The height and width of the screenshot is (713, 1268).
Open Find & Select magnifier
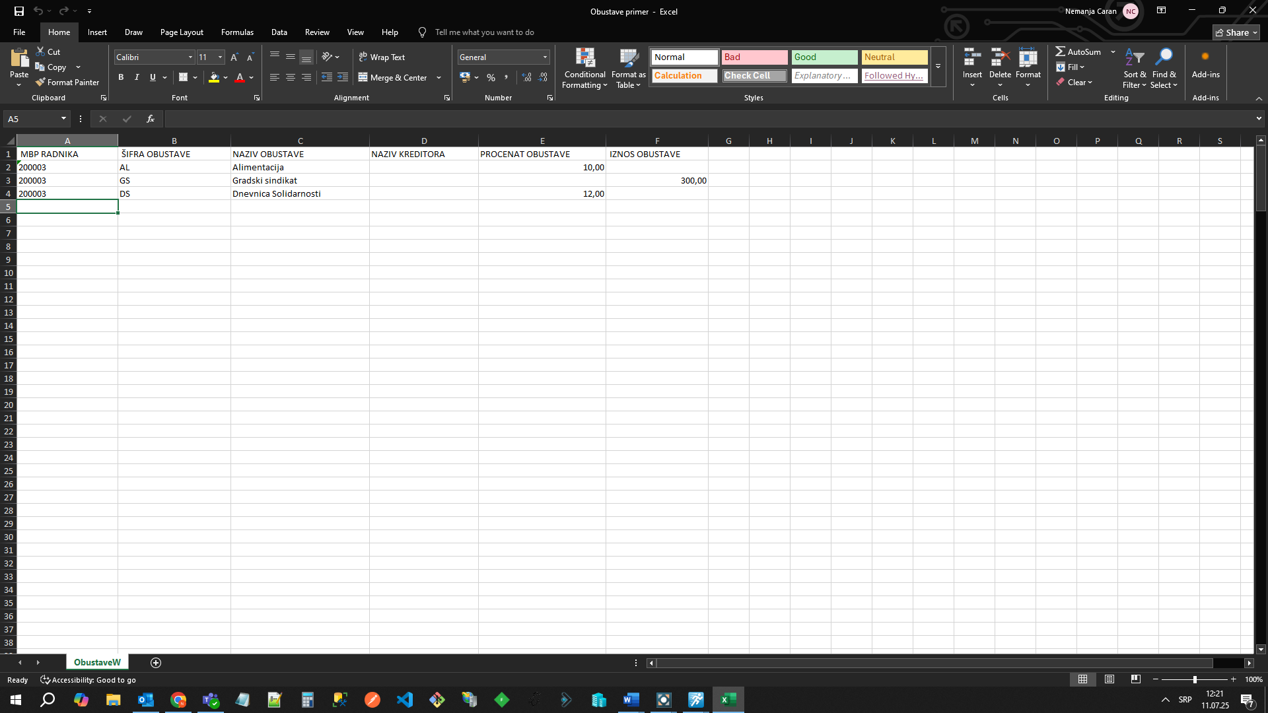tap(1164, 68)
